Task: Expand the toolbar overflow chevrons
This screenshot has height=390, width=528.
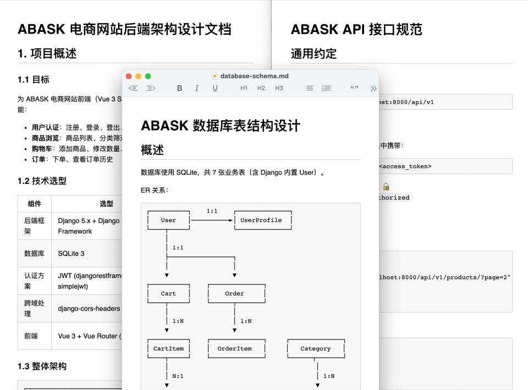Action: click(x=373, y=88)
